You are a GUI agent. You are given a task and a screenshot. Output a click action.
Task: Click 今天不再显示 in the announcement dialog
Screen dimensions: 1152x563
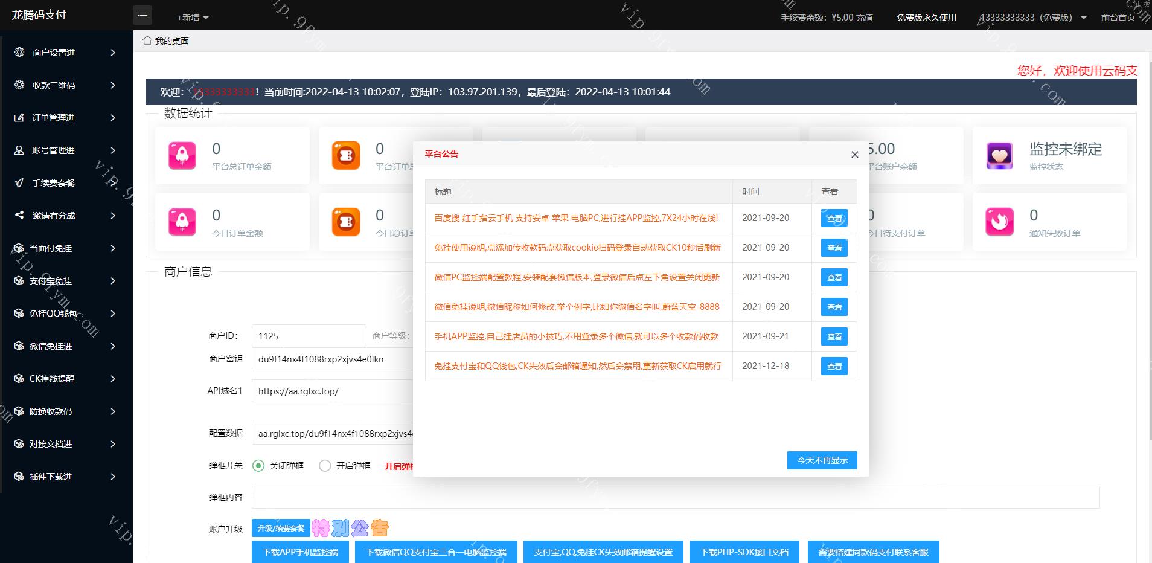coord(822,460)
